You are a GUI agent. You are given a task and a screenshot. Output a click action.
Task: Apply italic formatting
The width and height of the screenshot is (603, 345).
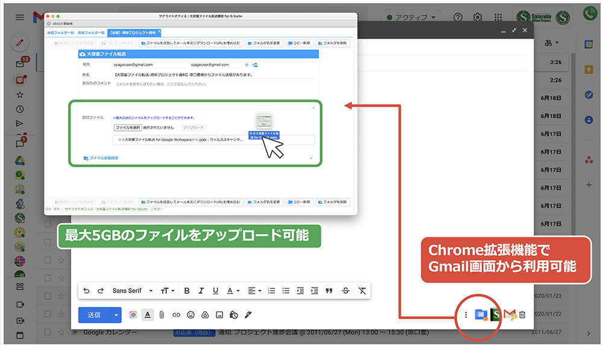point(201,291)
